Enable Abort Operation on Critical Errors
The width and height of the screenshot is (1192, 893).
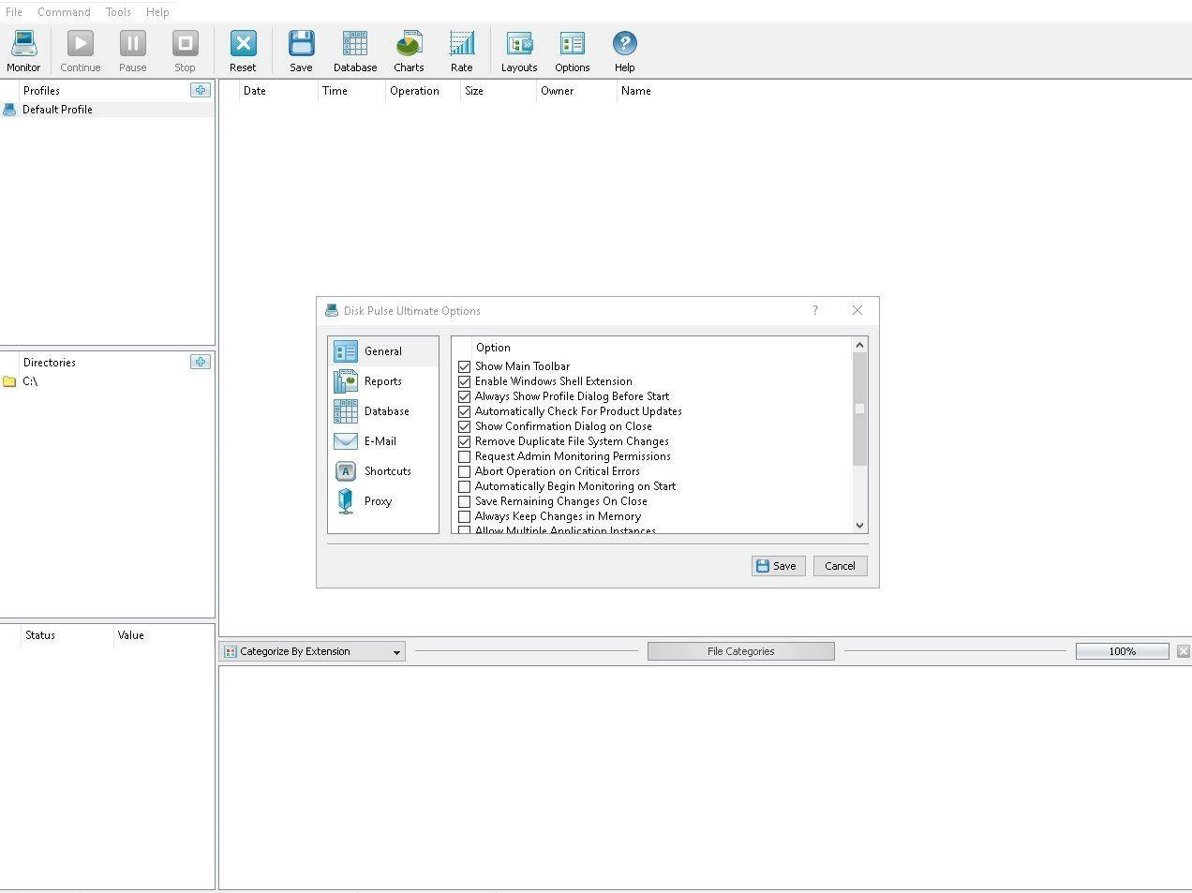point(464,471)
